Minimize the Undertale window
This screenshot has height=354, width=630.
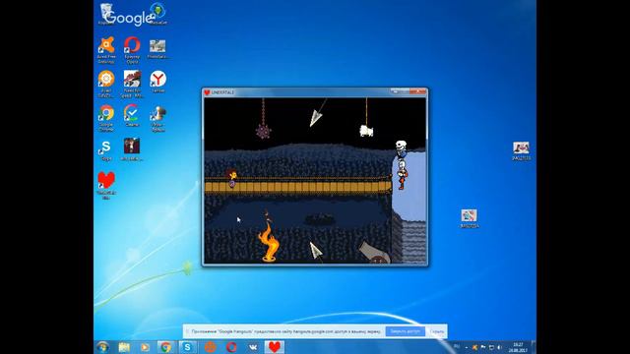click(396, 91)
